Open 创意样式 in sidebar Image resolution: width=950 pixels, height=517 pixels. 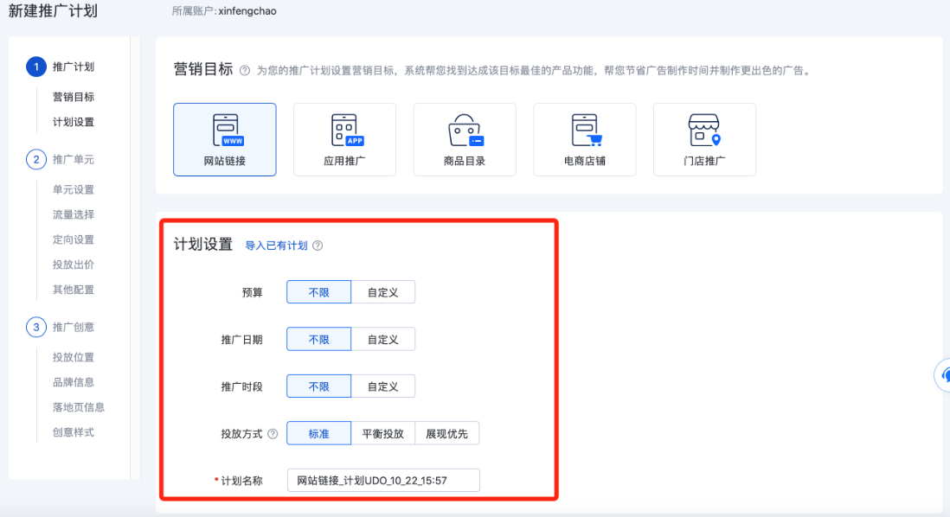tap(74, 433)
